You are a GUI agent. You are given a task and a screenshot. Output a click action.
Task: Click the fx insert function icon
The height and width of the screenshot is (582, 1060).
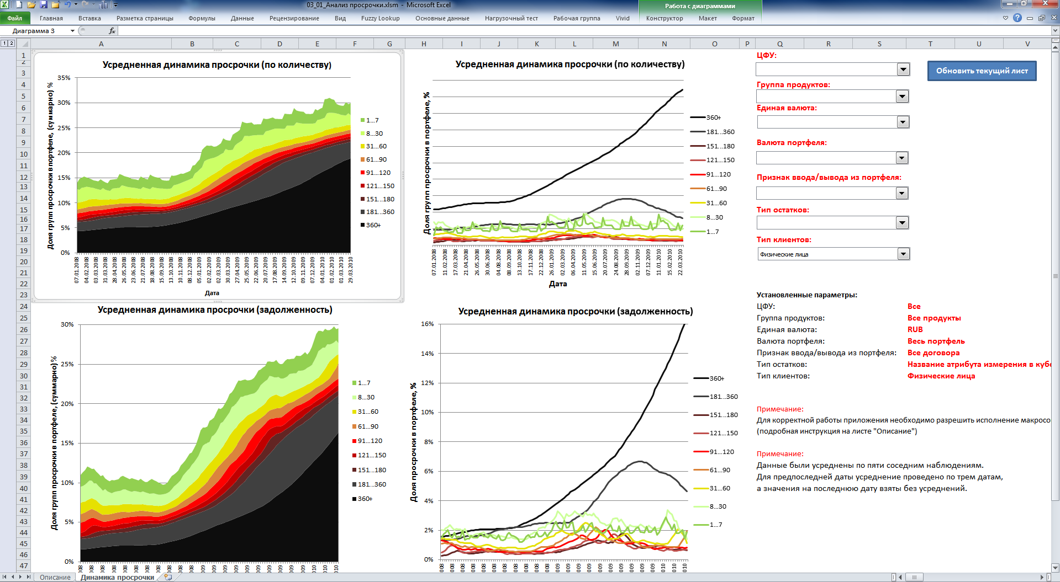coord(112,31)
